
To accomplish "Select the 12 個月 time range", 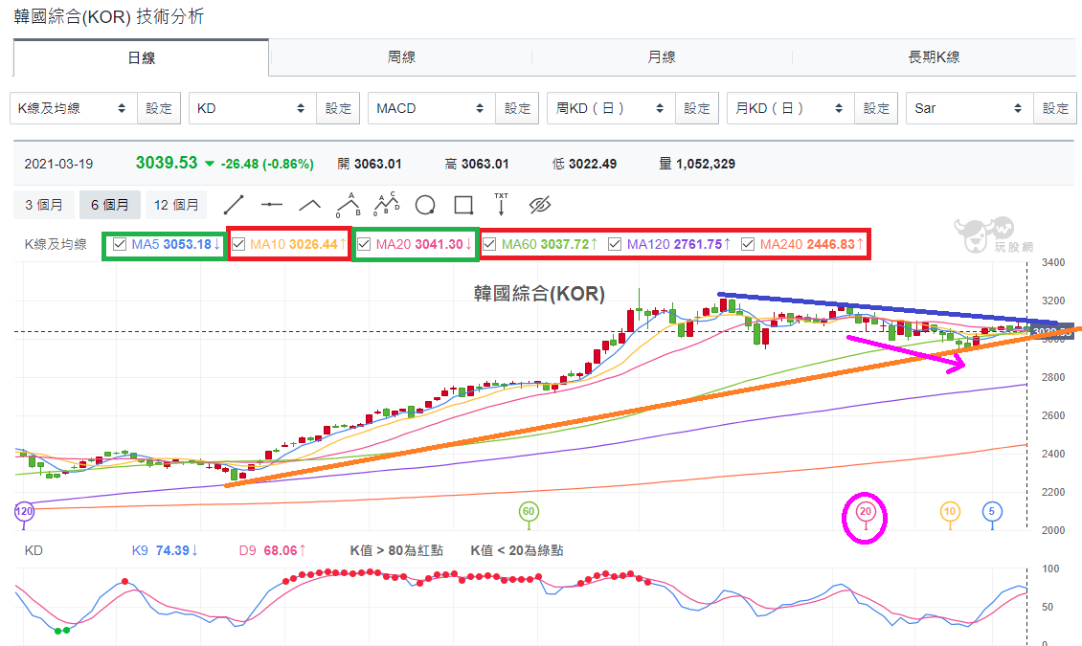I will [x=176, y=205].
